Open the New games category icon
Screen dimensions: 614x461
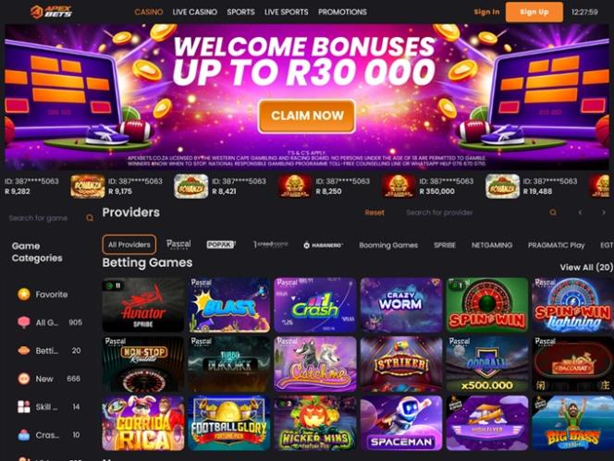point(24,379)
